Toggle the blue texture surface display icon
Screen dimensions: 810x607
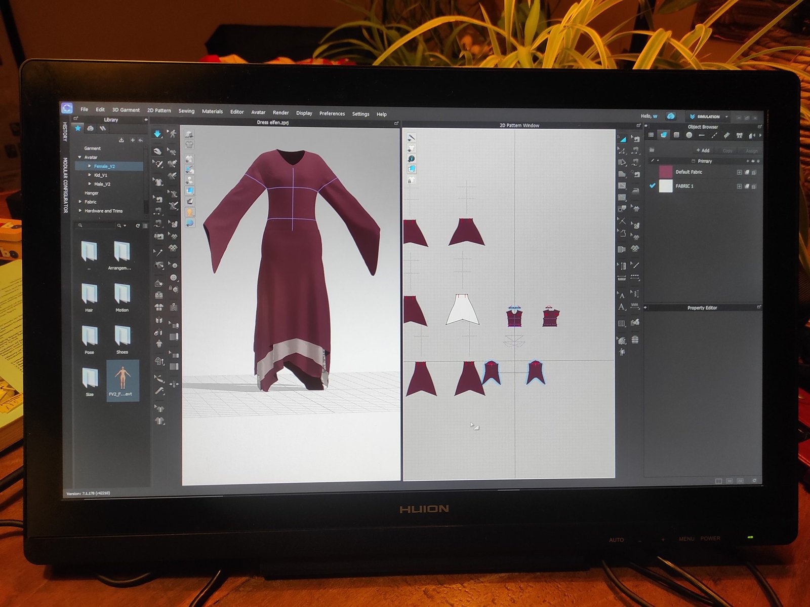(x=190, y=191)
